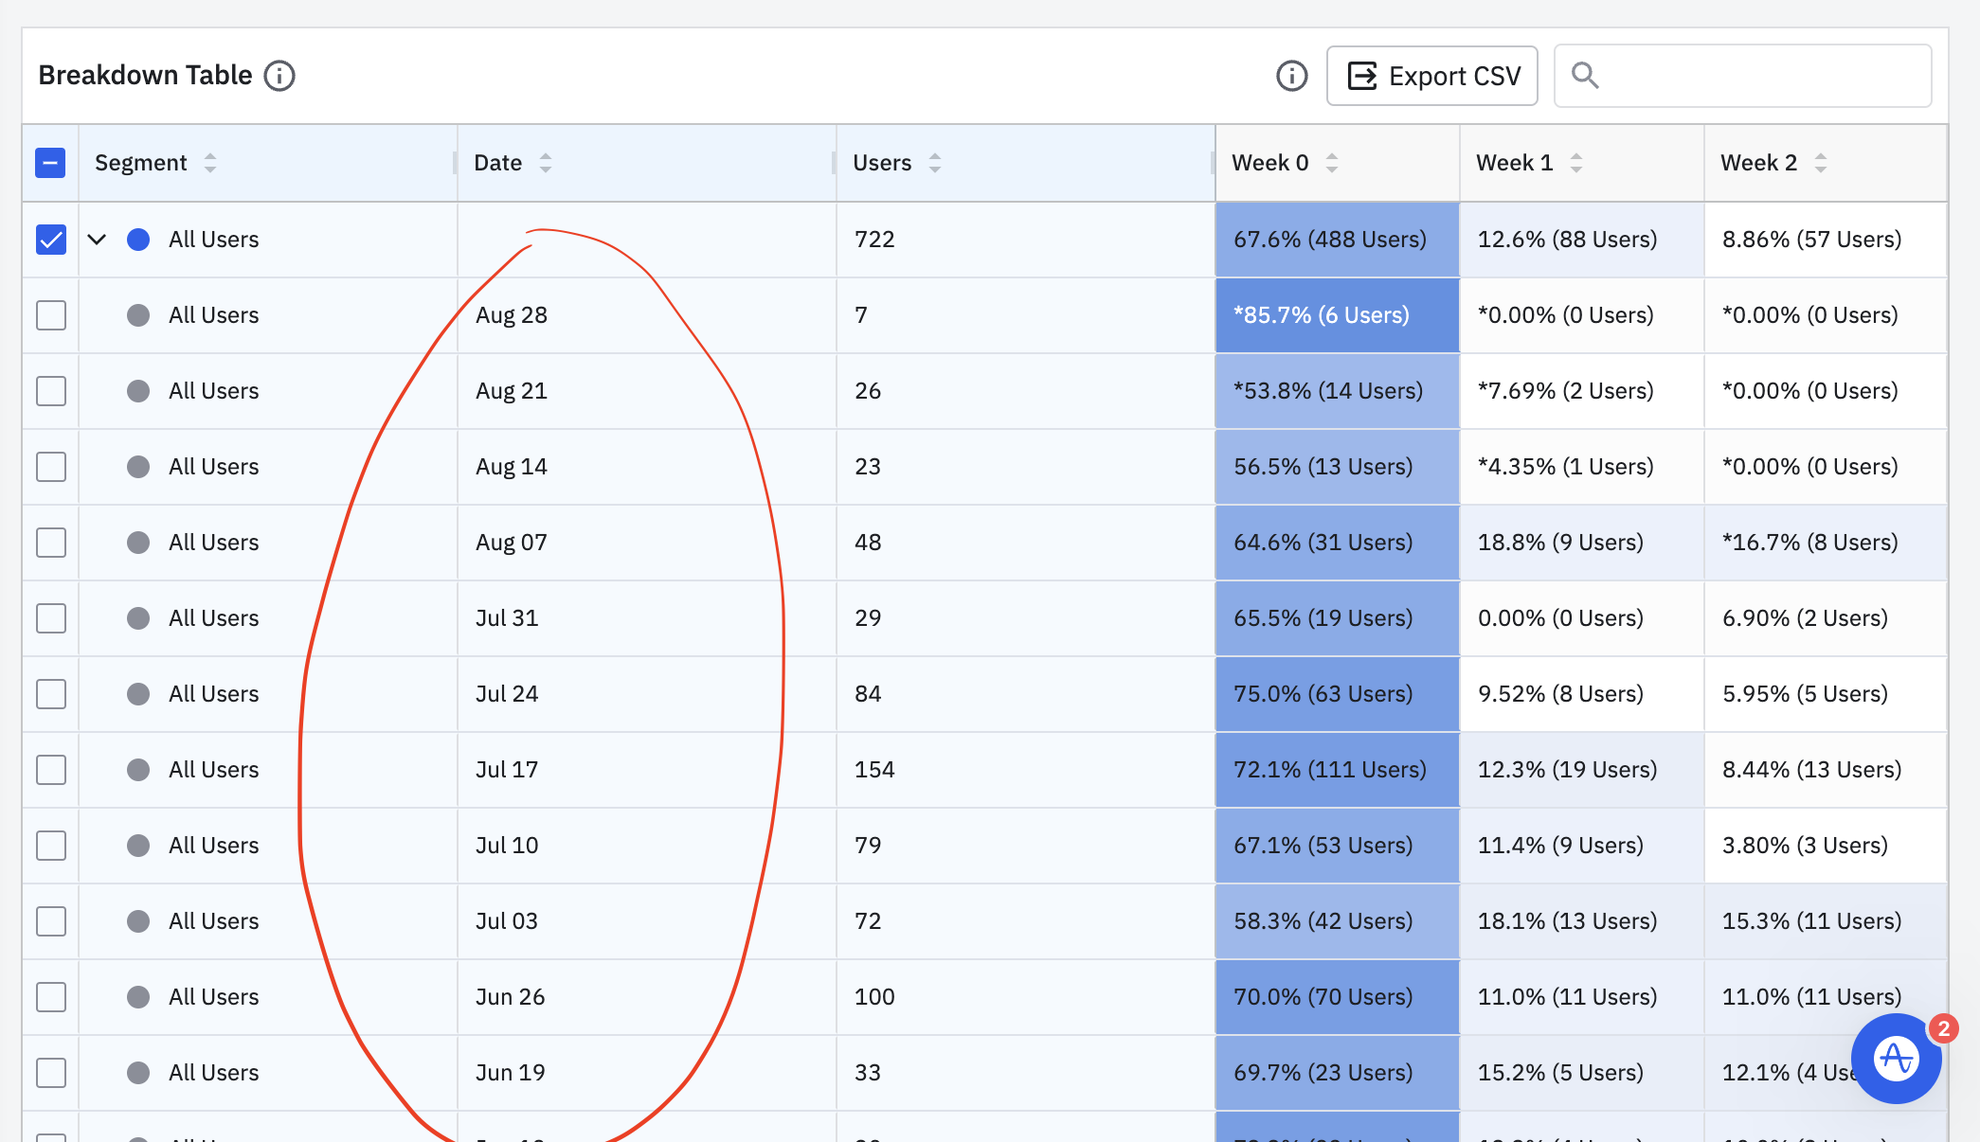The width and height of the screenshot is (1980, 1142).
Task: Sort table by Segment column arrows
Action: (x=210, y=163)
